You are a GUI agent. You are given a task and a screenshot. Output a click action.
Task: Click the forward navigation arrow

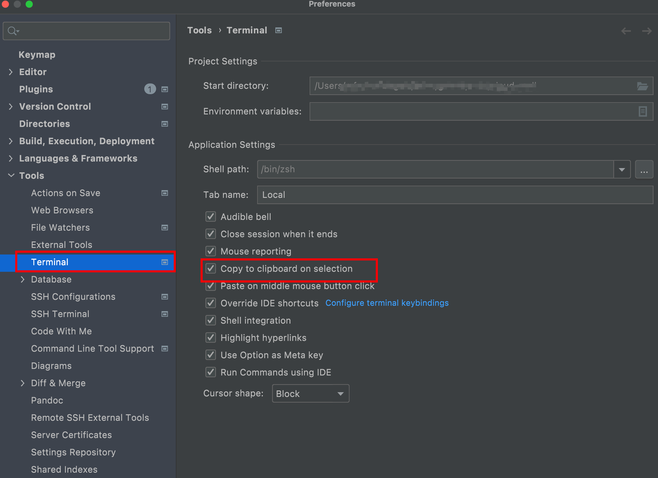tap(647, 31)
